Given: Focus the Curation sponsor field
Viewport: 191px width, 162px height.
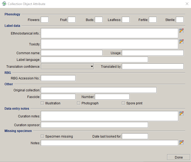Looking at the screenshot, I should click(x=94, y=125).
